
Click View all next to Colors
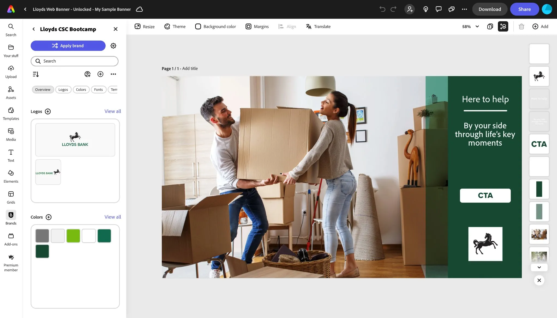[x=113, y=217]
